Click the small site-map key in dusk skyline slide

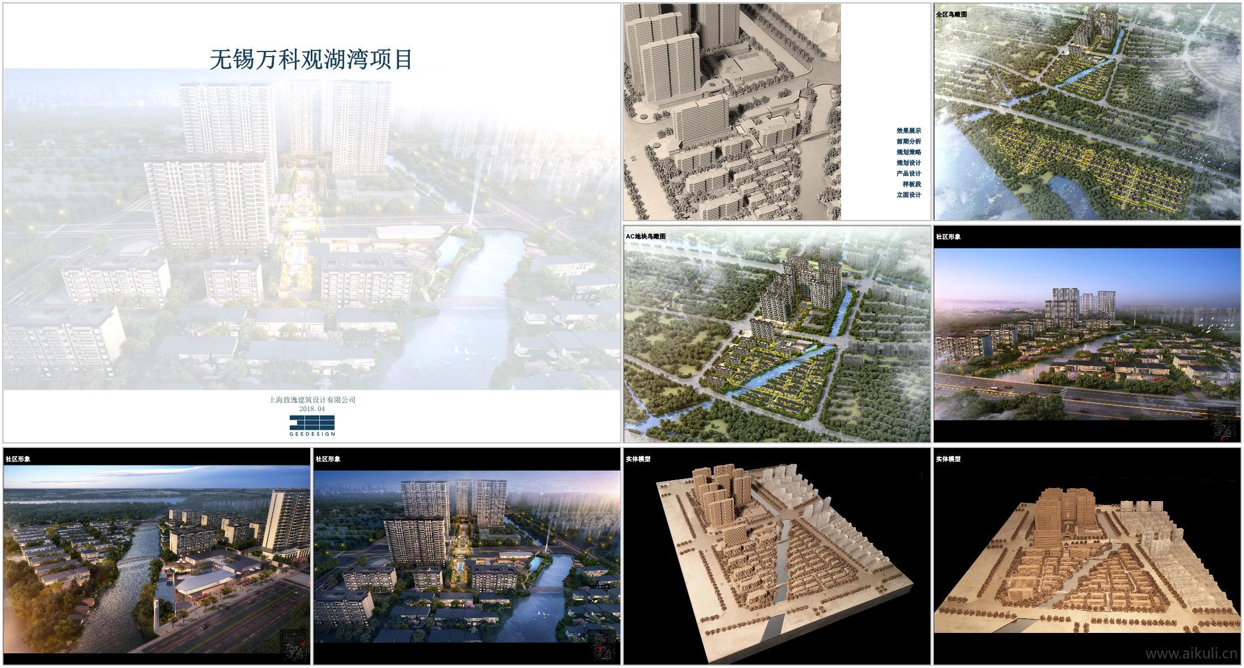(x=1222, y=423)
